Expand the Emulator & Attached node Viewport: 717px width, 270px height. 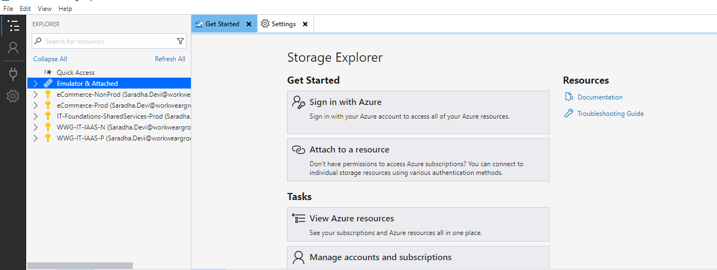pos(35,83)
